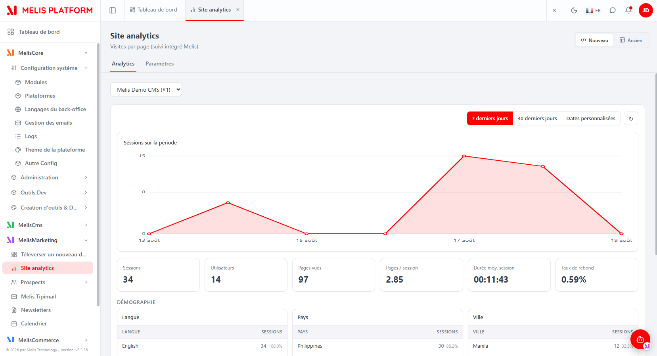The height and width of the screenshot is (356, 657).
Task: Click the Sessions 34 stat card
Action: click(x=158, y=275)
